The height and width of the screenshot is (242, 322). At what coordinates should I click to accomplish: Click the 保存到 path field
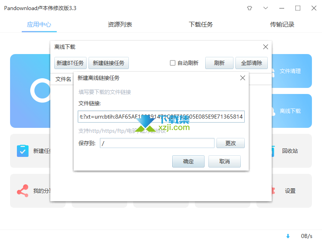click(x=157, y=143)
